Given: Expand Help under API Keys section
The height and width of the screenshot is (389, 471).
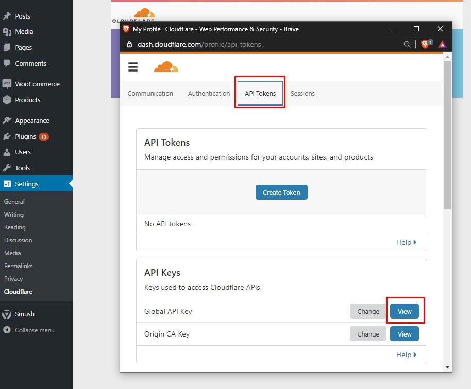Looking at the screenshot, I should pyautogui.click(x=407, y=355).
